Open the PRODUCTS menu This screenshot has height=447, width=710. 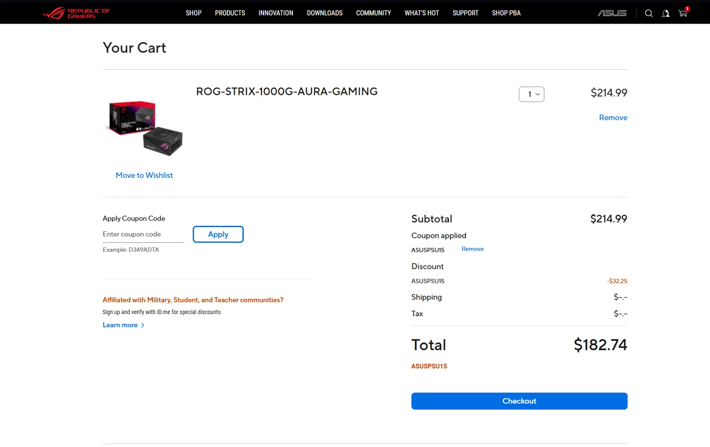click(x=230, y=13)
